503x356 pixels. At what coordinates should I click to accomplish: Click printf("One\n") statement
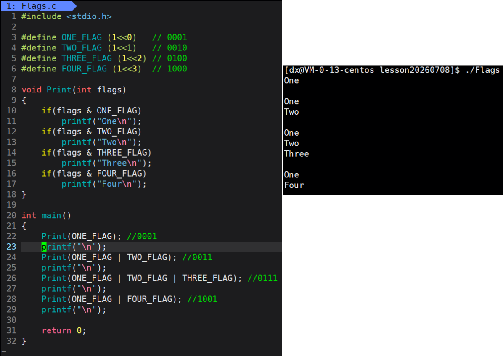pyautogui.click(x=101, y=121)
